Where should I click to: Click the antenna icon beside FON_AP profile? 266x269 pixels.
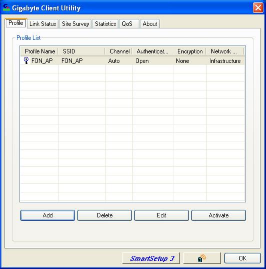click(26, 61)
